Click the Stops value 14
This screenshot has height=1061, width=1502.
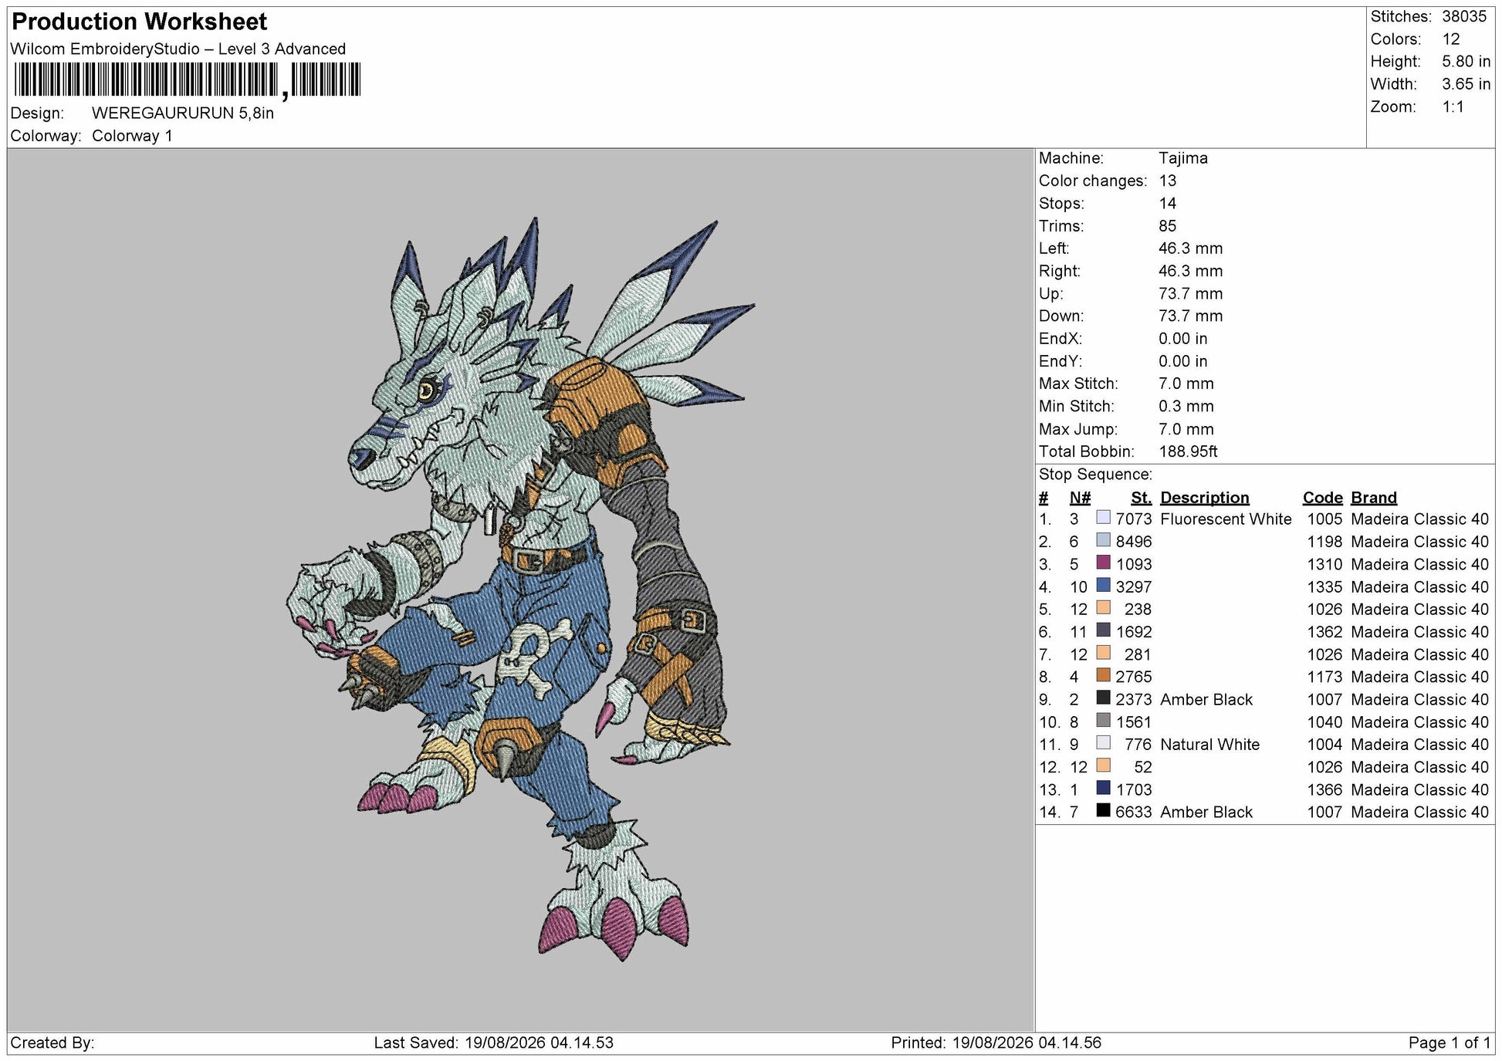pyautogui.click(x=1168, y=204)
